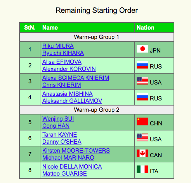This screenshot has width=191, height=183.
Task: Open Ryuichi KIHARA profile link
Action: 63,53
